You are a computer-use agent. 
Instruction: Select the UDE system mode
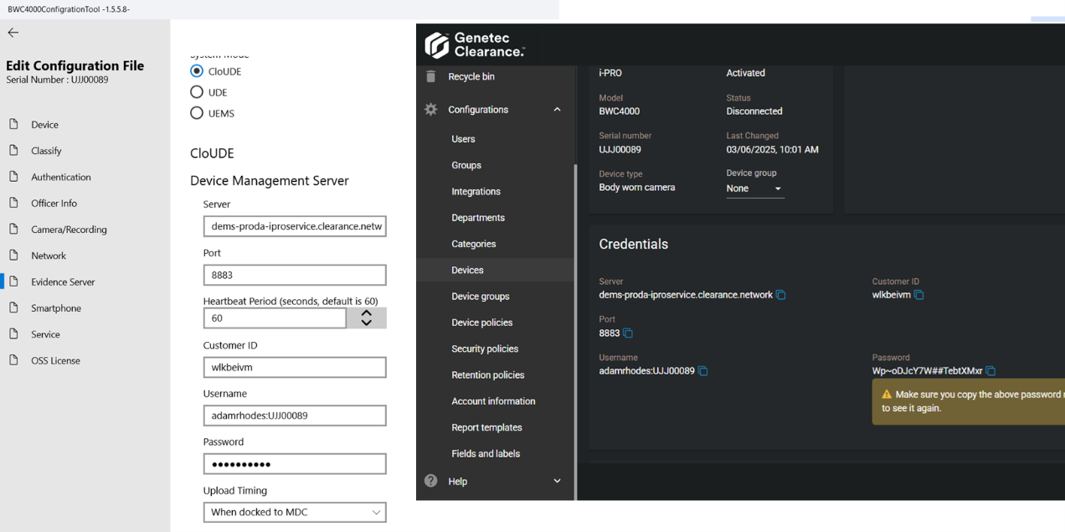[197, 92]
